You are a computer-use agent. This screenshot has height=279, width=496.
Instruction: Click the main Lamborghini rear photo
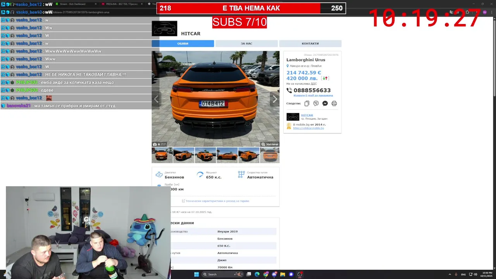coord(215,99)
